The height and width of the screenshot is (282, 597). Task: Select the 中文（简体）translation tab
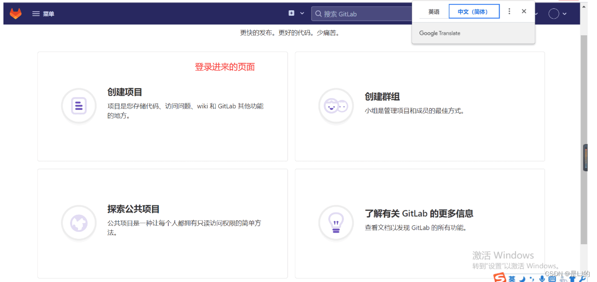coord(474,12)
